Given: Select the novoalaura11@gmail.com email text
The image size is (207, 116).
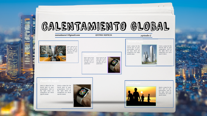Looking at the screenshot, I should (x=67, y=35).
